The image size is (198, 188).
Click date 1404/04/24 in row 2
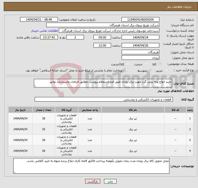(20, 129)
